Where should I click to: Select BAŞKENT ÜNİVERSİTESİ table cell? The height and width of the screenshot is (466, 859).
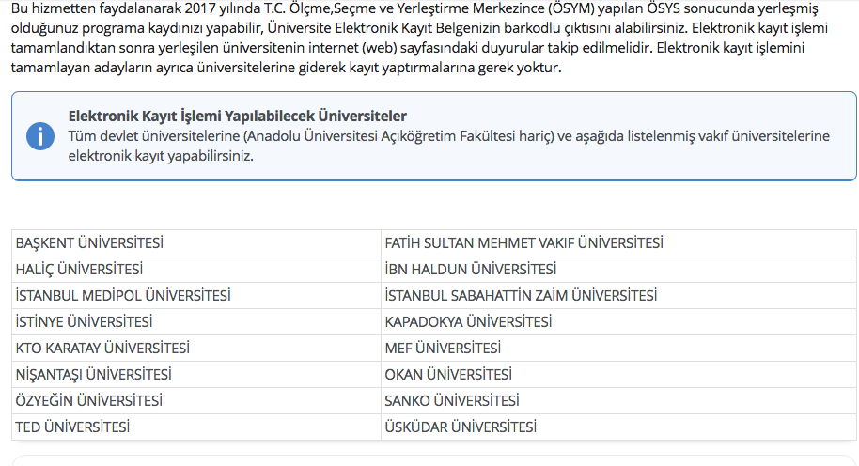[196, 242]
